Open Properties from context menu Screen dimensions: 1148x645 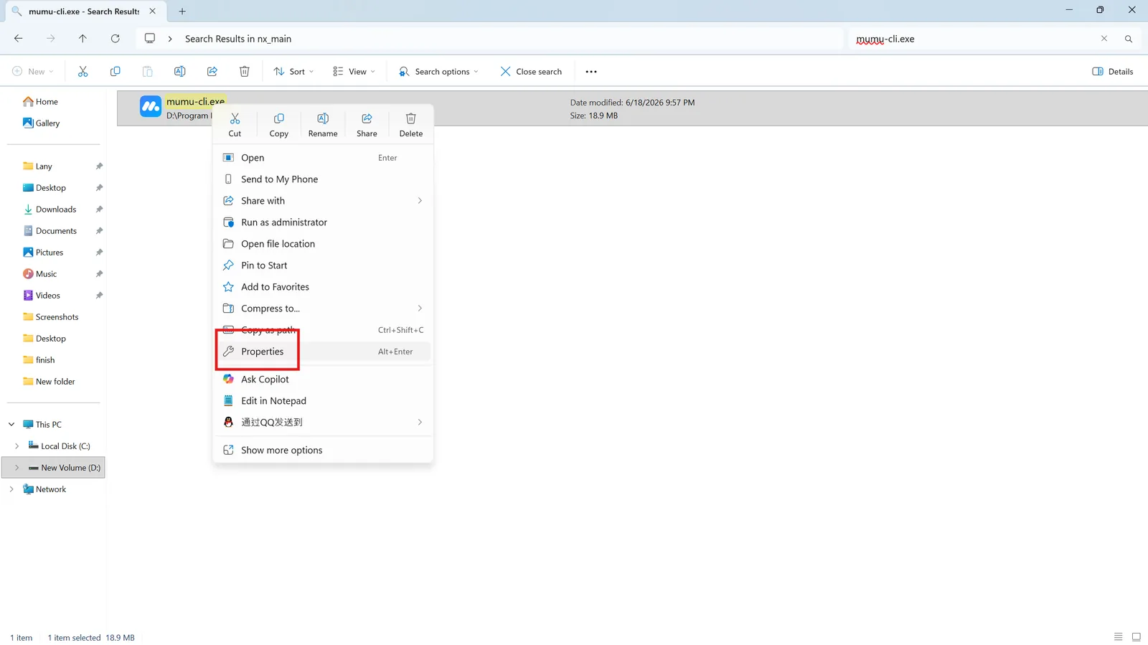(323, 352)
